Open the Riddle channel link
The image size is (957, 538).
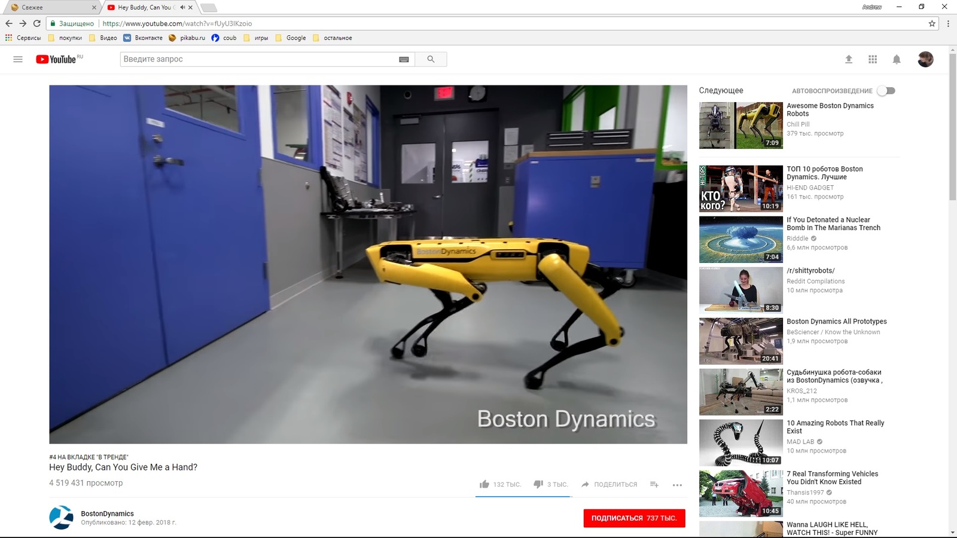[797, 239]
